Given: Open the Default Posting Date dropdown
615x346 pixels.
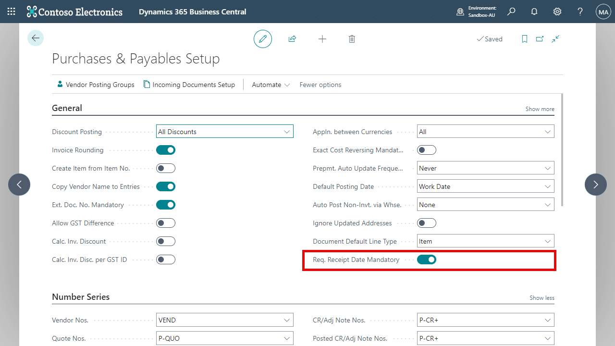Looking at the screenshot, I should 486,186.
